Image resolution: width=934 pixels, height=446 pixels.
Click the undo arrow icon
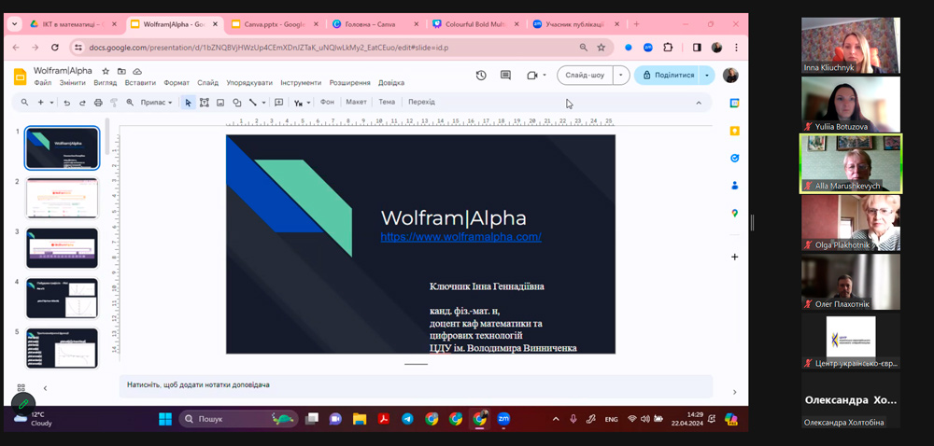[67, 103]
